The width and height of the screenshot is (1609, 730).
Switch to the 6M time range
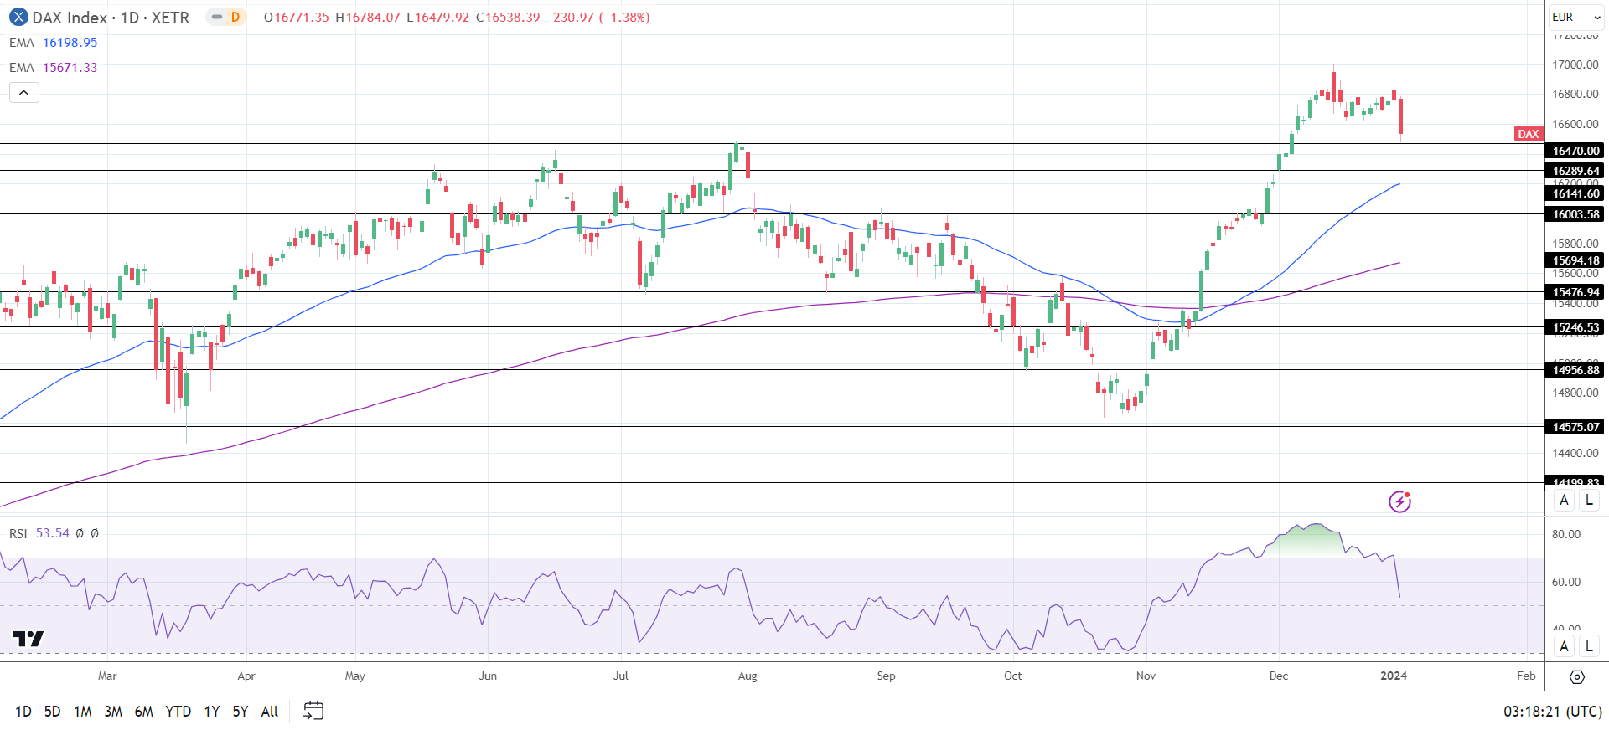pyautogui.click(x=144, y=712)
